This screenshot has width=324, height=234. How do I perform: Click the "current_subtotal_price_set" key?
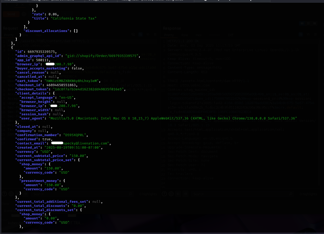click(44, 160)
